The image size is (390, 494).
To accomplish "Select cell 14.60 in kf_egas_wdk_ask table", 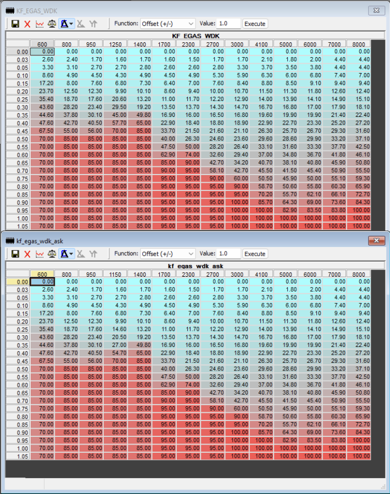I will (115, 329).
